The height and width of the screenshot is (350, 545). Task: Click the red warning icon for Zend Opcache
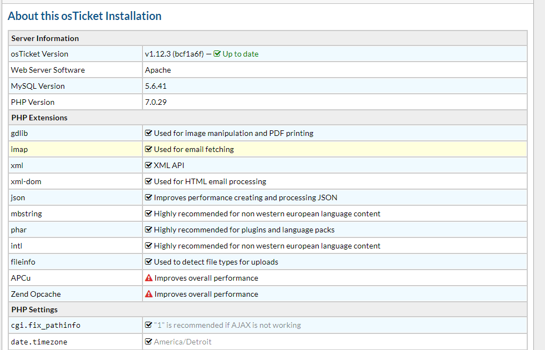click(149, 294)
